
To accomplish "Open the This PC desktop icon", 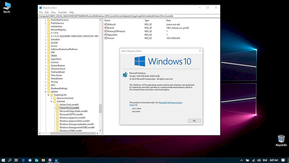I will [7, 8].
